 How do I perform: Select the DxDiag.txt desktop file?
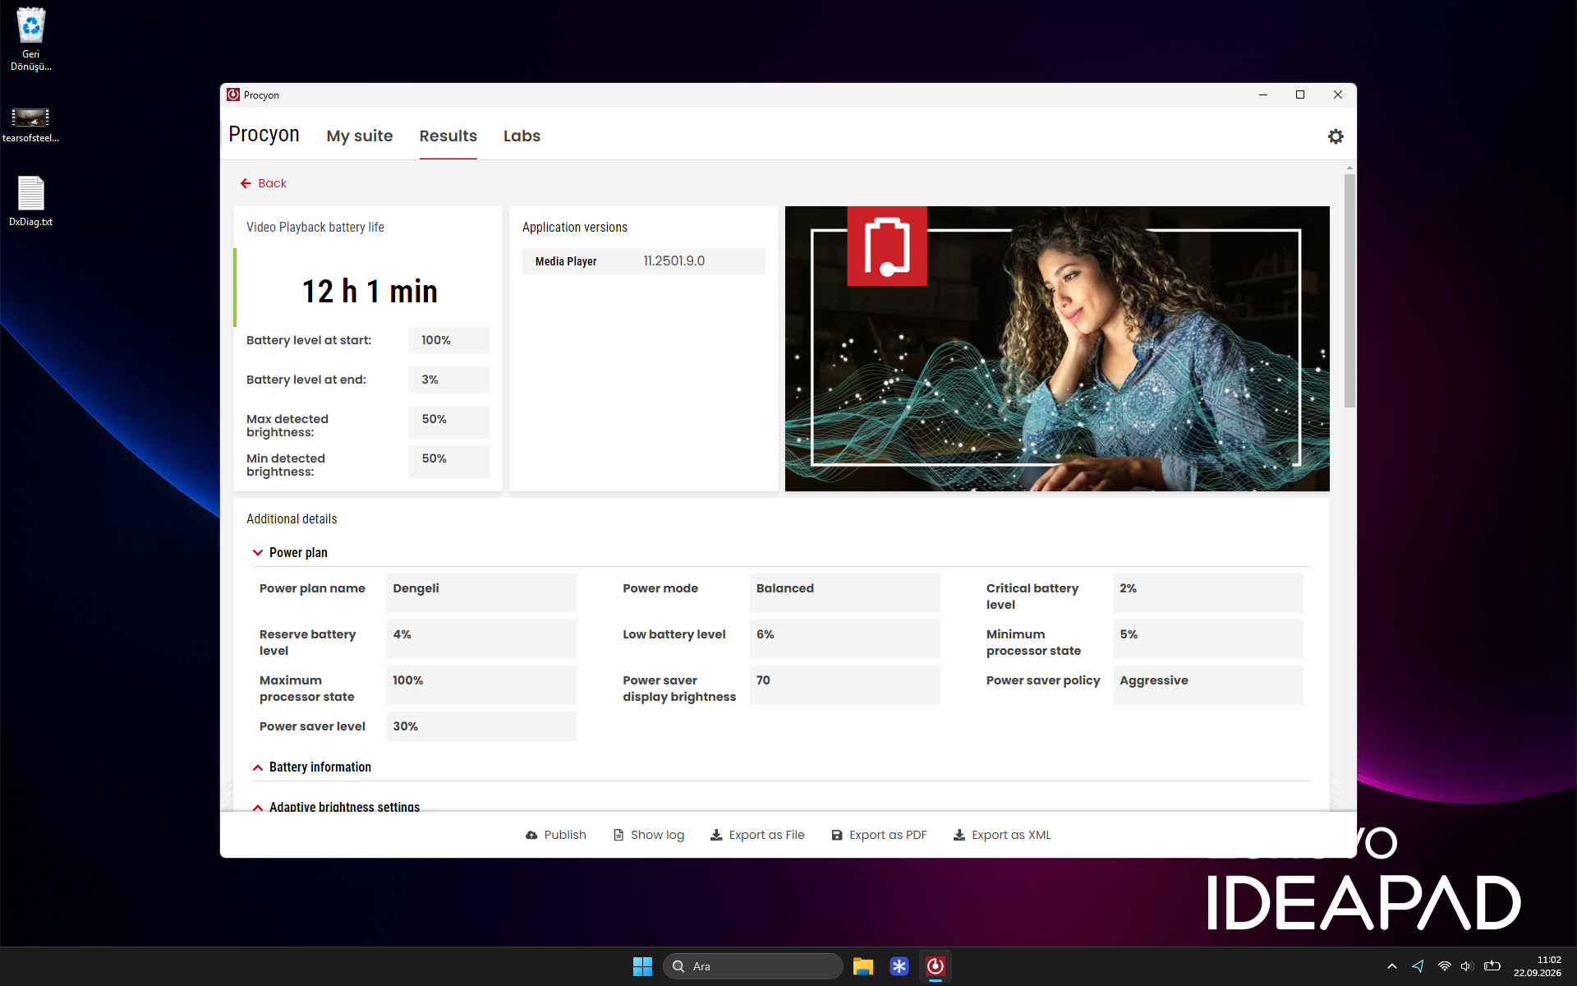[x=30, y=201]
